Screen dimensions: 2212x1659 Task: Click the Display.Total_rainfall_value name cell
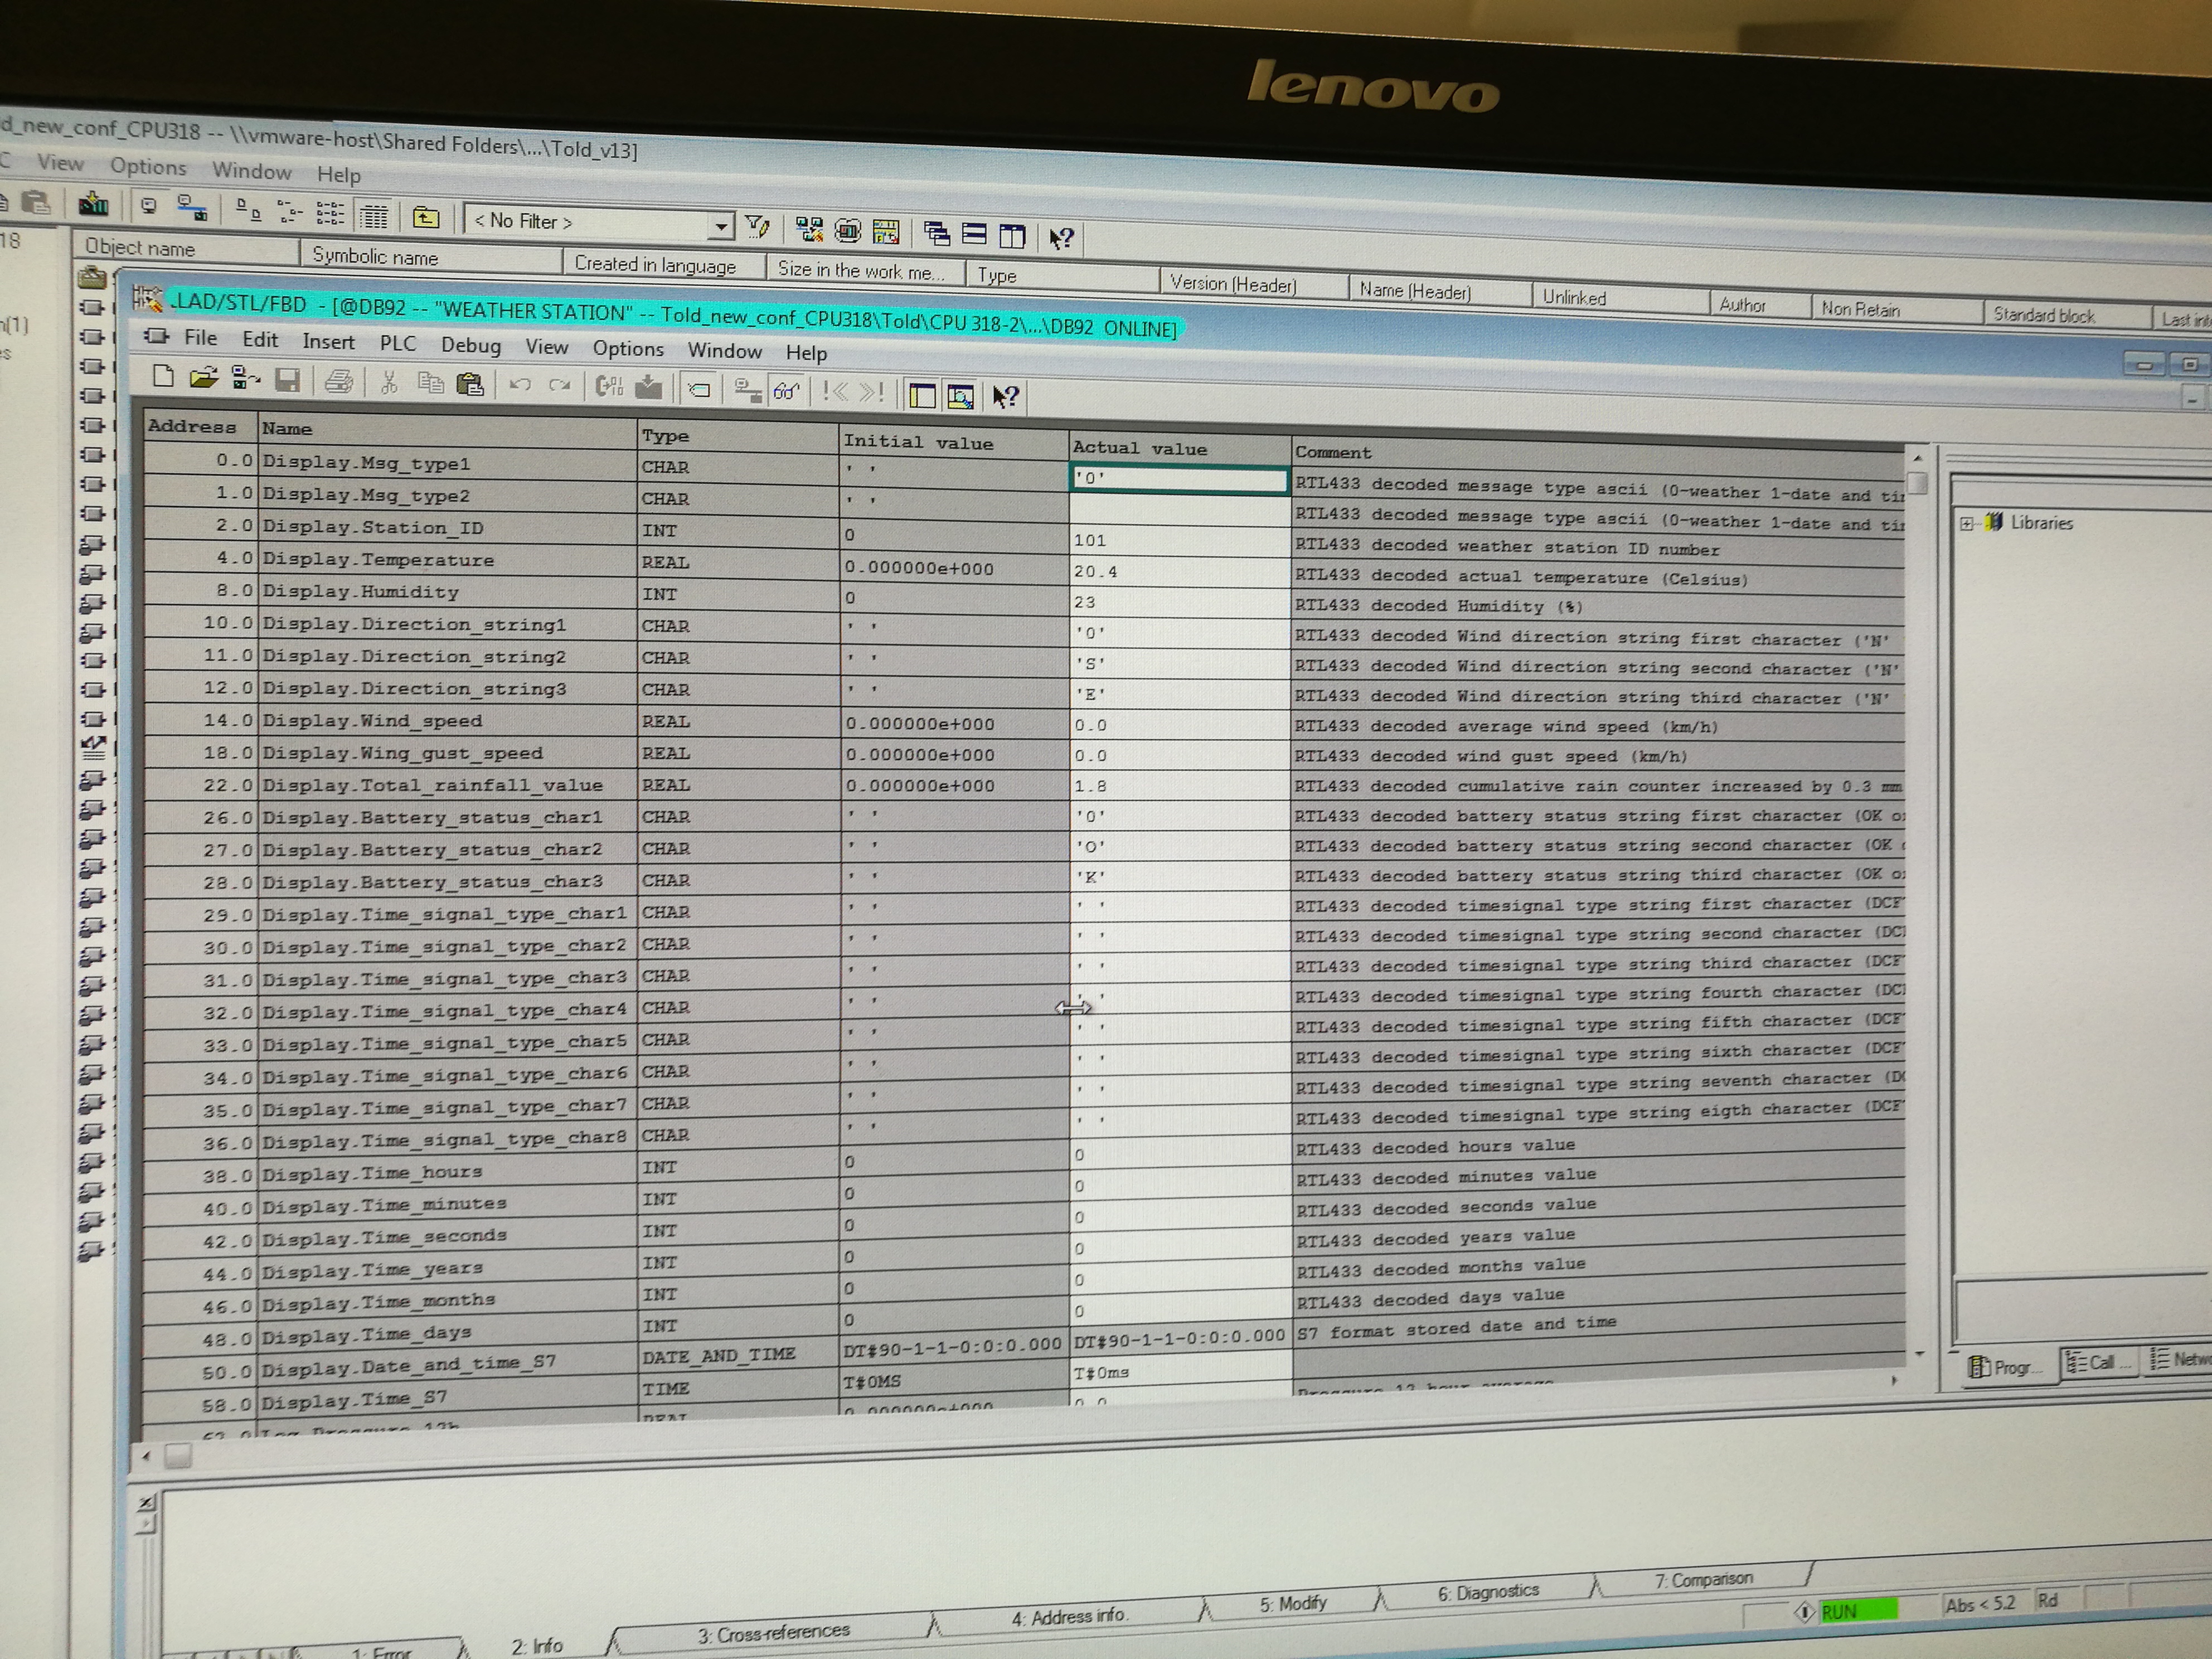click(x=447, y=785)
